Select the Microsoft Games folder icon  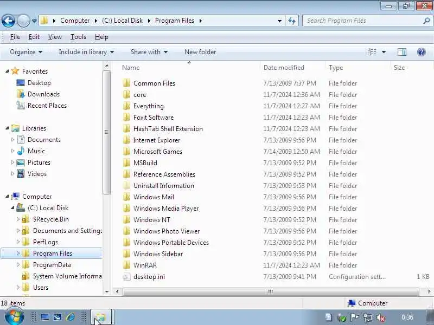[126, 152]
